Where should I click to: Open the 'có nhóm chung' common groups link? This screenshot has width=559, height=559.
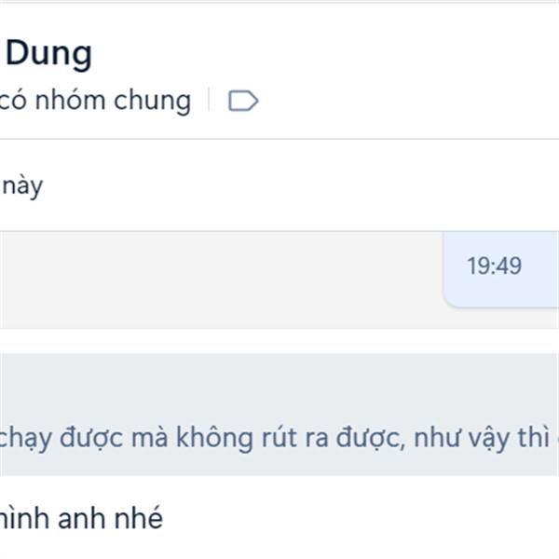95,101
